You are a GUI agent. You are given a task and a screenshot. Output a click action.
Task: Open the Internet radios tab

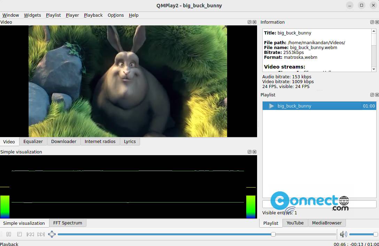(x=100, y=142)
